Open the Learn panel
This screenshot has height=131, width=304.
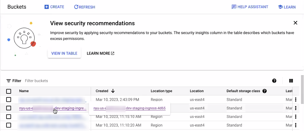coord(287,7)
